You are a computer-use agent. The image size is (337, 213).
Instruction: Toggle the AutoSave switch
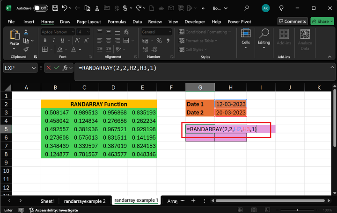[41, 8]
